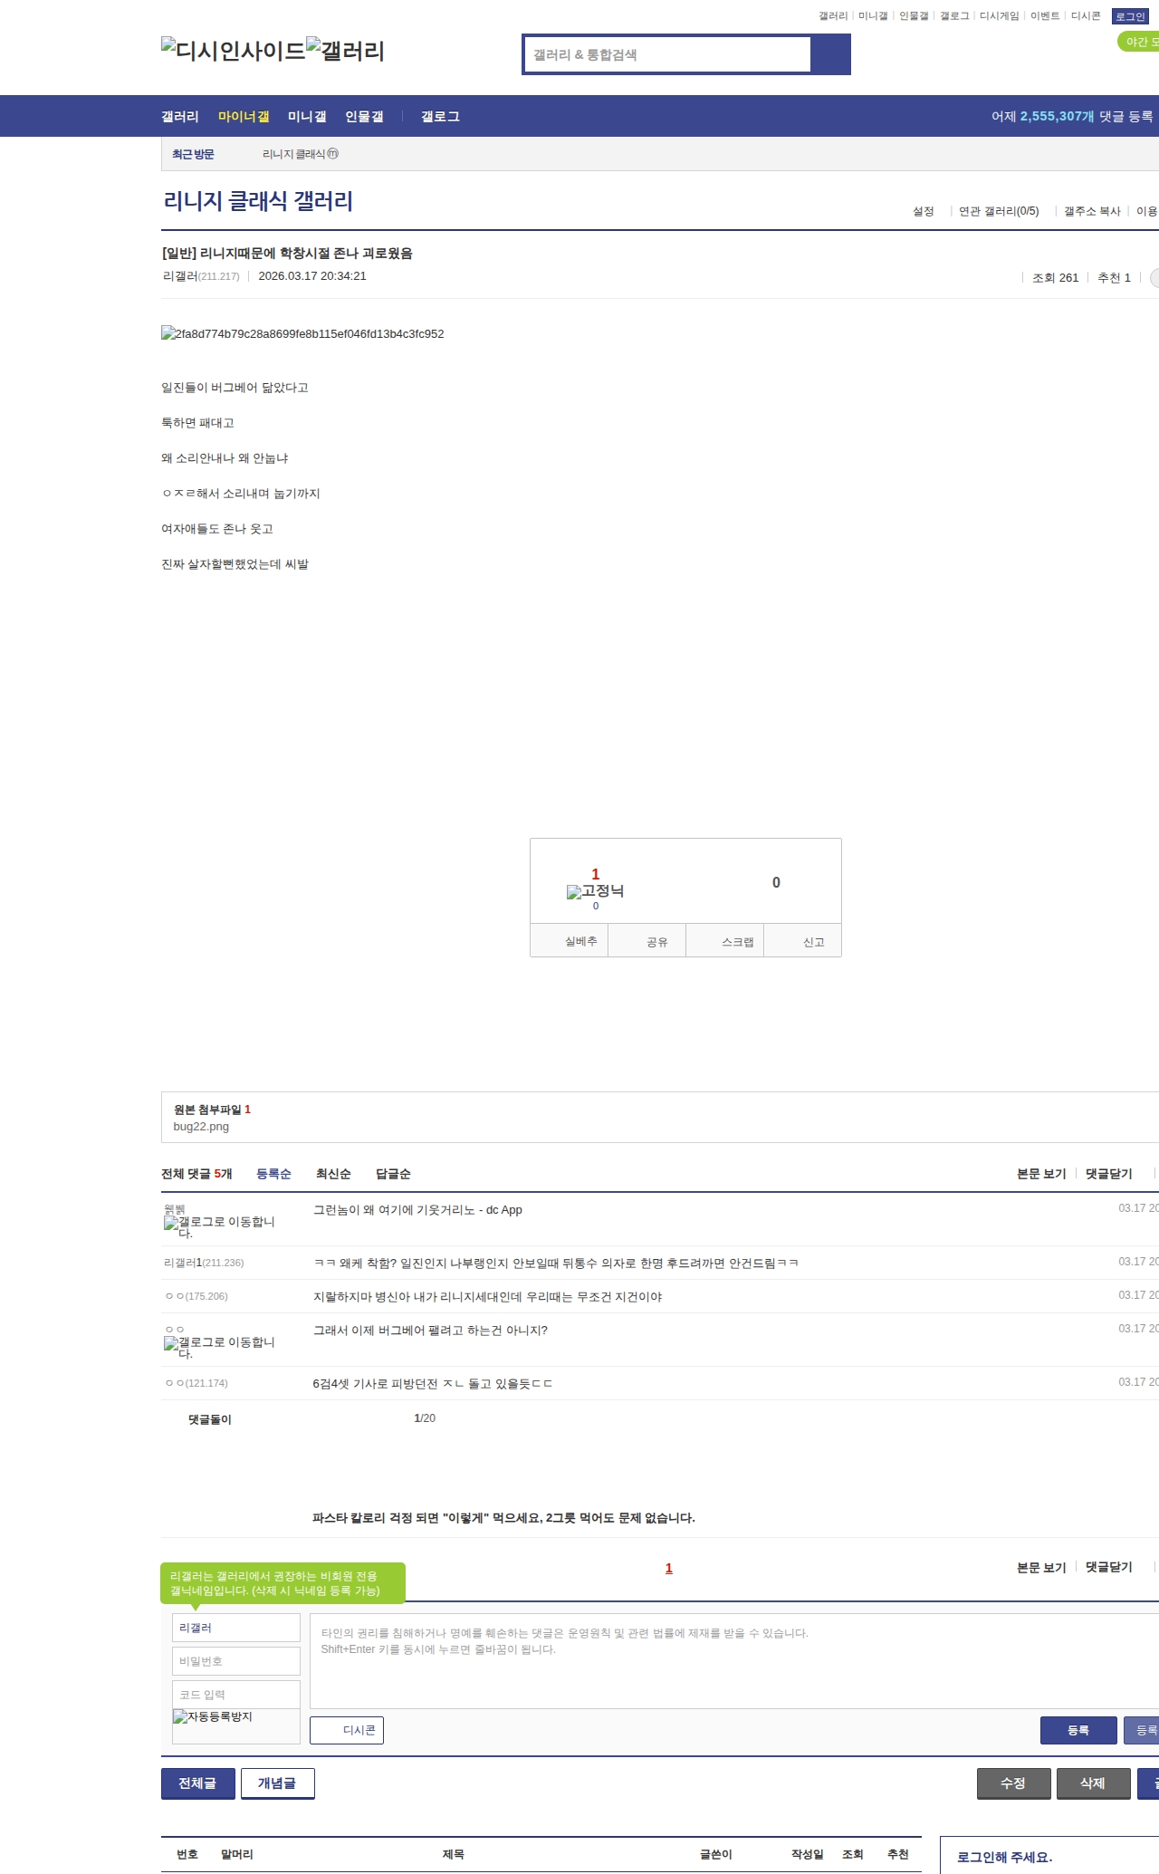Click the blue search button beside the search box
Image resolution: width=1159 pixels, height=1874 pixels.
pos(830,54)
